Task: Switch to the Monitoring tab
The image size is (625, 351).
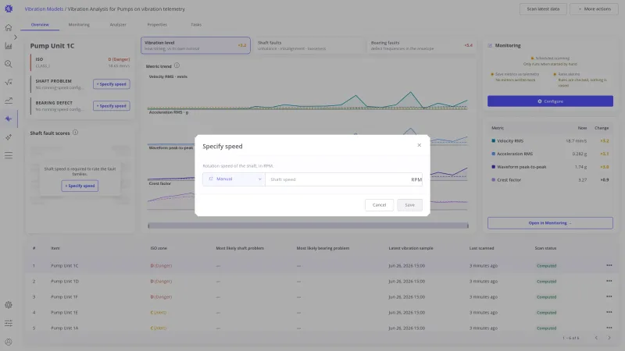Action: [79, 25]
